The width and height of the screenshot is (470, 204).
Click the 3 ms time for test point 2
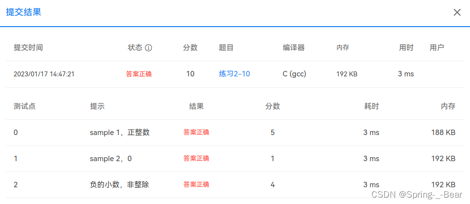tap(371, 184)
